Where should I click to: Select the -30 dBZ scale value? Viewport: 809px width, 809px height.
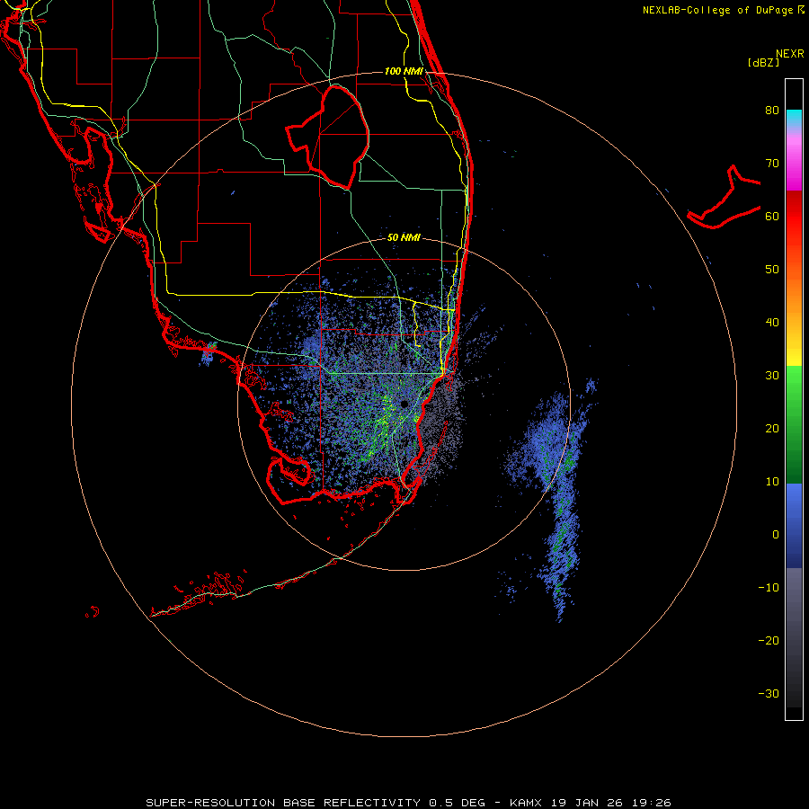tap(769, 693)
